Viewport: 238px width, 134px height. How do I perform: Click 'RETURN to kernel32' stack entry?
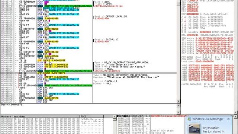(168, 116)
